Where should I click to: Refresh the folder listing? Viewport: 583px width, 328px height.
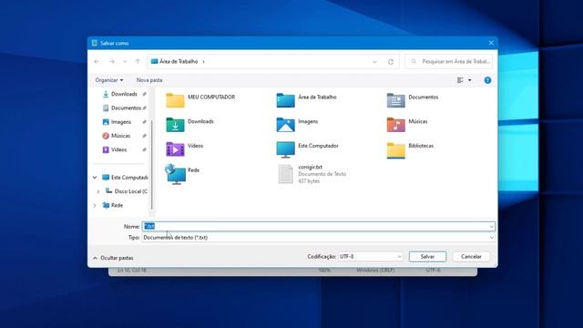tap(391, 62)
